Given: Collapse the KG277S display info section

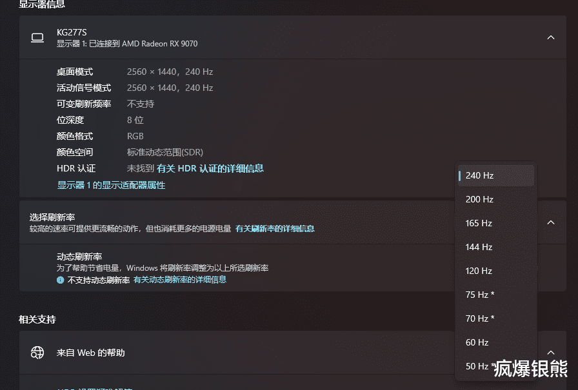Looking at the screenshot, I should tap(551, 37).
